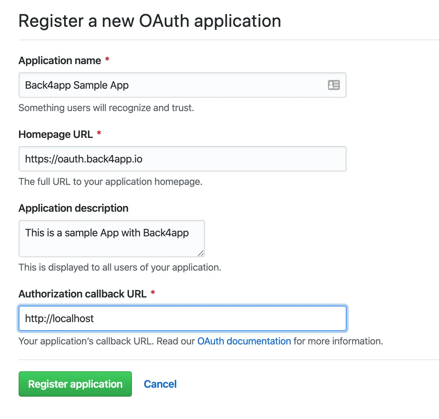Click the red asterisk beside Homepage URL
439x419 pixels.
pyautogui.click(x=99, y=133)
